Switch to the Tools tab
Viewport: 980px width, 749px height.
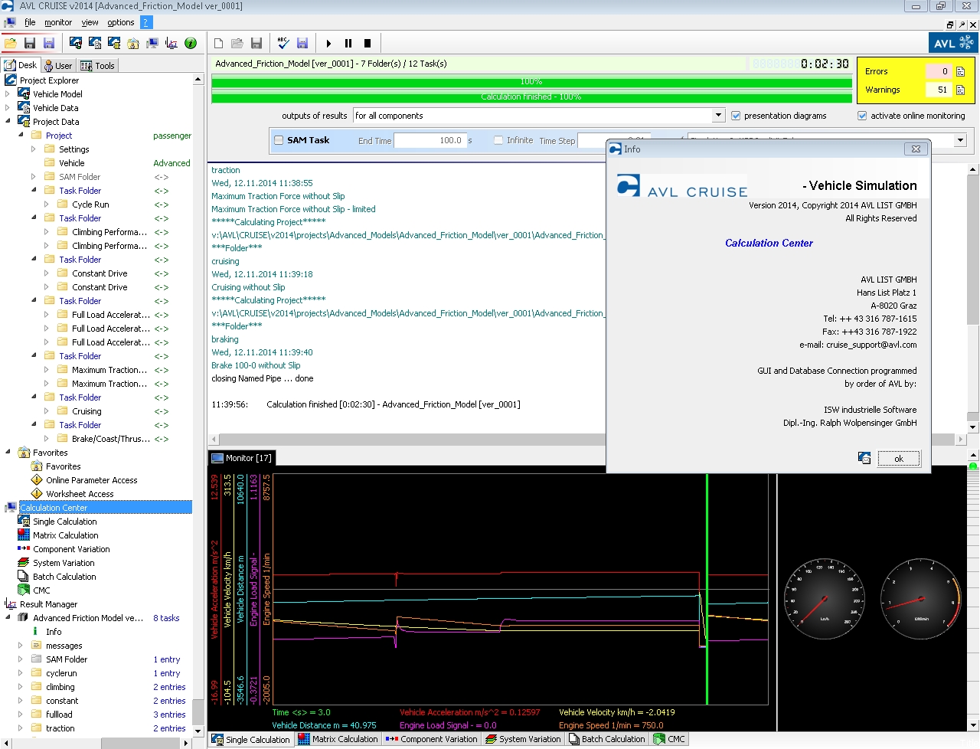tap(97, 66)
